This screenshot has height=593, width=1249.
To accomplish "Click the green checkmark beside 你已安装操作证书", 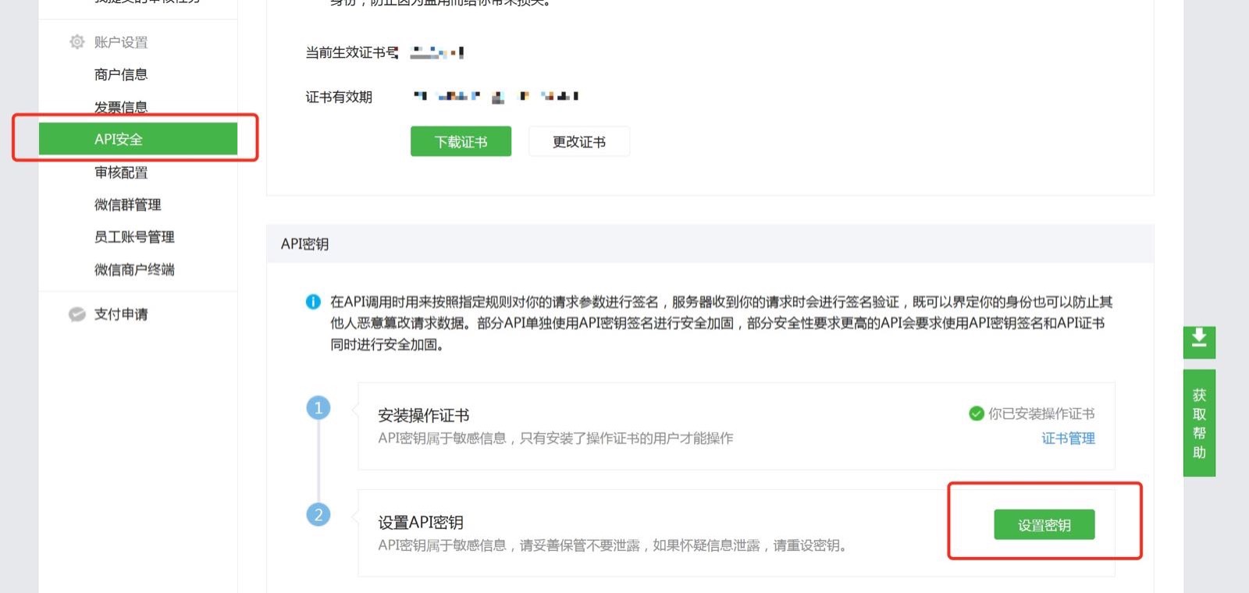I will 976,414.
